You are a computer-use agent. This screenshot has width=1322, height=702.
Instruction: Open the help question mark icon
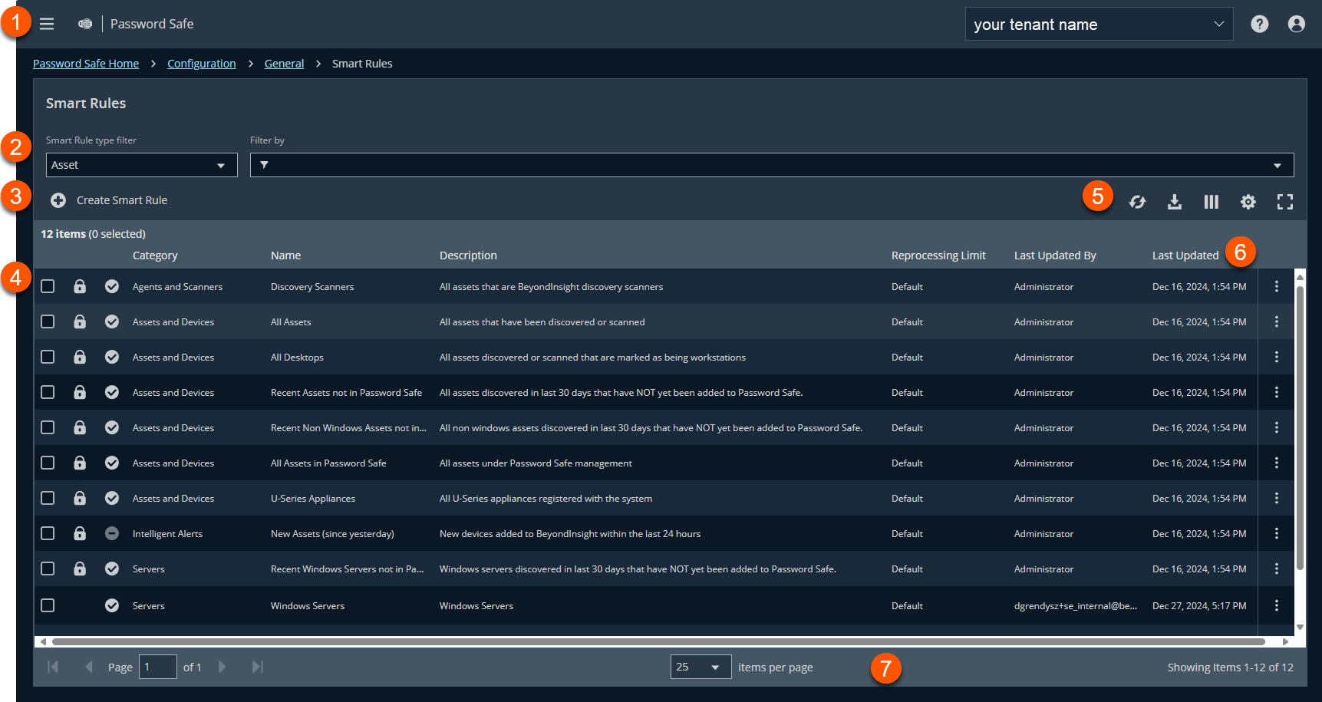coord(1259,24)
